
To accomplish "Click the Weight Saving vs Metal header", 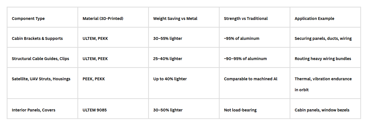I will coord(184,17).
